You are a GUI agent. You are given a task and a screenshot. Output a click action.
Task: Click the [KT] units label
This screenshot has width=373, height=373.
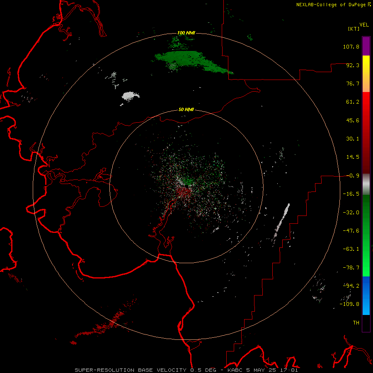(354, 29)
